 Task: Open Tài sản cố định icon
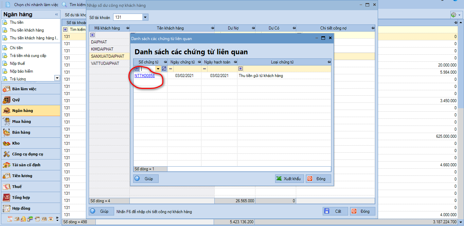coord(6,165)
